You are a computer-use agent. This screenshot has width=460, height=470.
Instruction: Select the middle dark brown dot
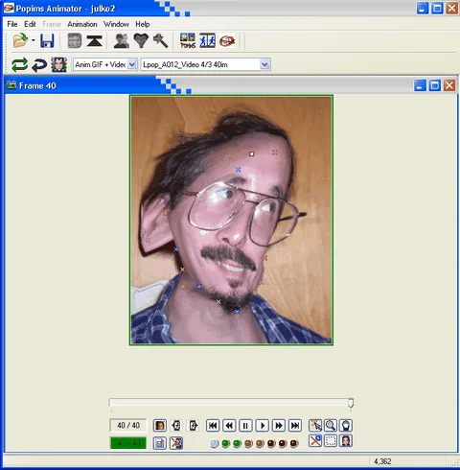[x=283, y=443]
